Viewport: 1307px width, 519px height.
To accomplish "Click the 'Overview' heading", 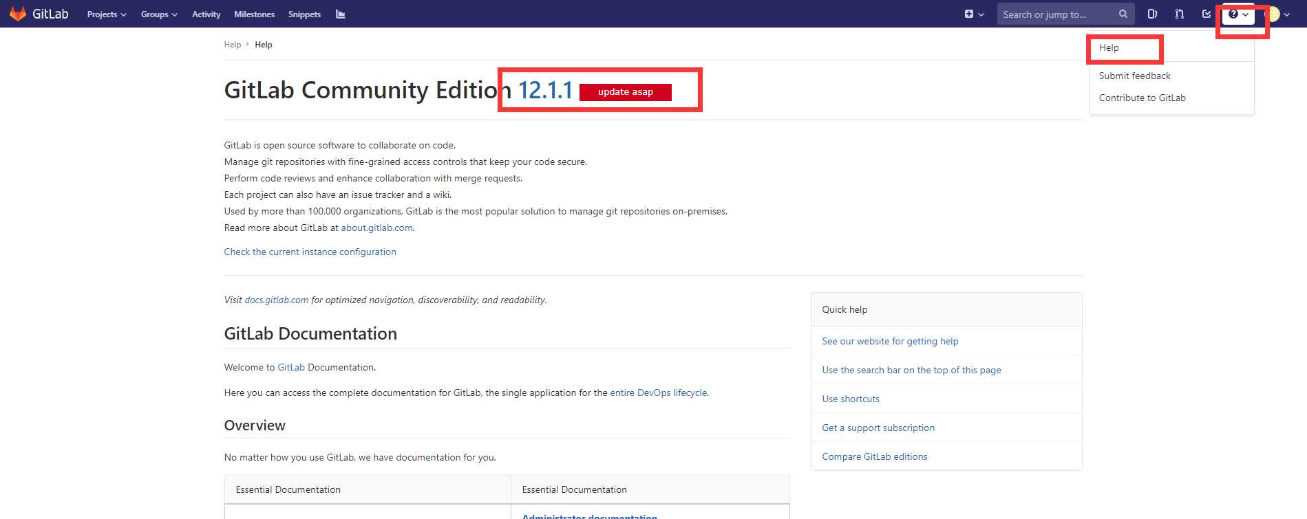I will click(255, 426).
